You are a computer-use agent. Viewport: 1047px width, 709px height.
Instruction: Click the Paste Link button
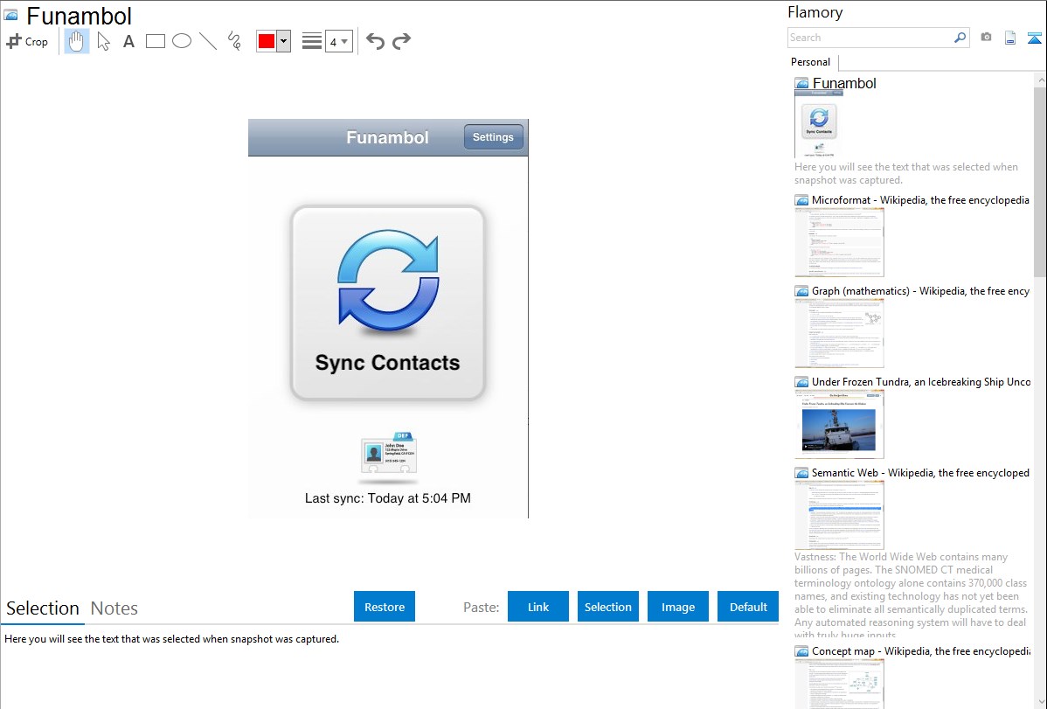[x=538, y=607]
